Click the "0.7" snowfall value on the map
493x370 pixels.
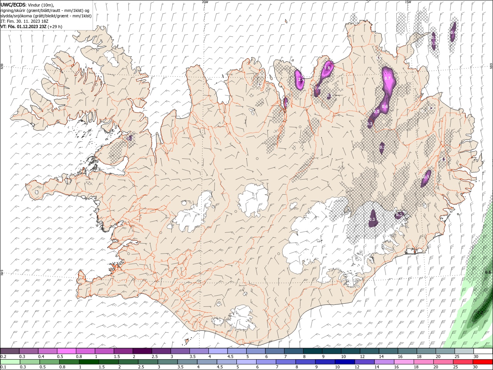pos(387,78)
